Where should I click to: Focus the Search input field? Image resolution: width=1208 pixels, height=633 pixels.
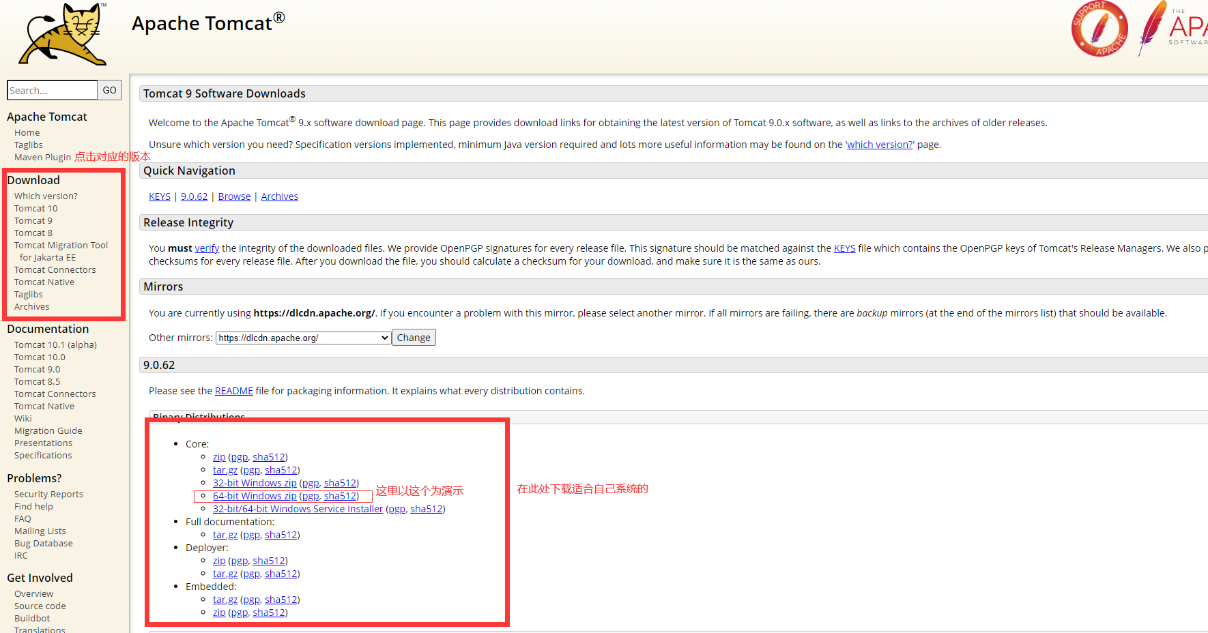tap(52, 90)
